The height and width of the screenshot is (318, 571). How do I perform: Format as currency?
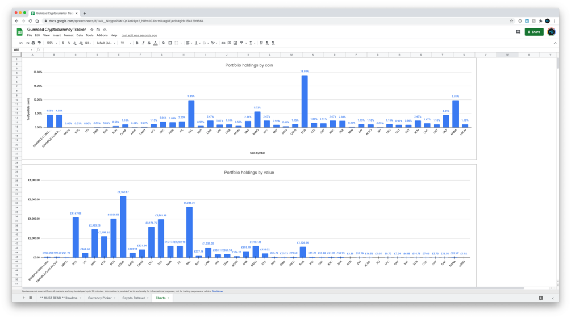62,43
